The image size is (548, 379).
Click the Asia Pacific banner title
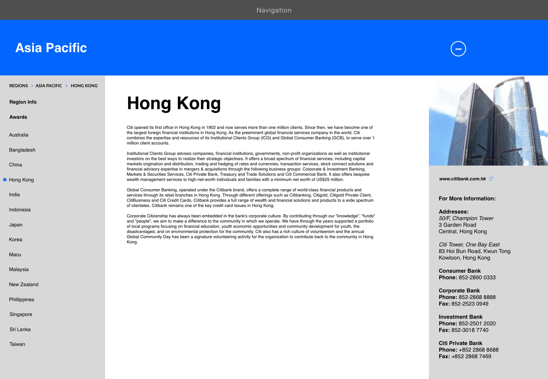point(51,48)
